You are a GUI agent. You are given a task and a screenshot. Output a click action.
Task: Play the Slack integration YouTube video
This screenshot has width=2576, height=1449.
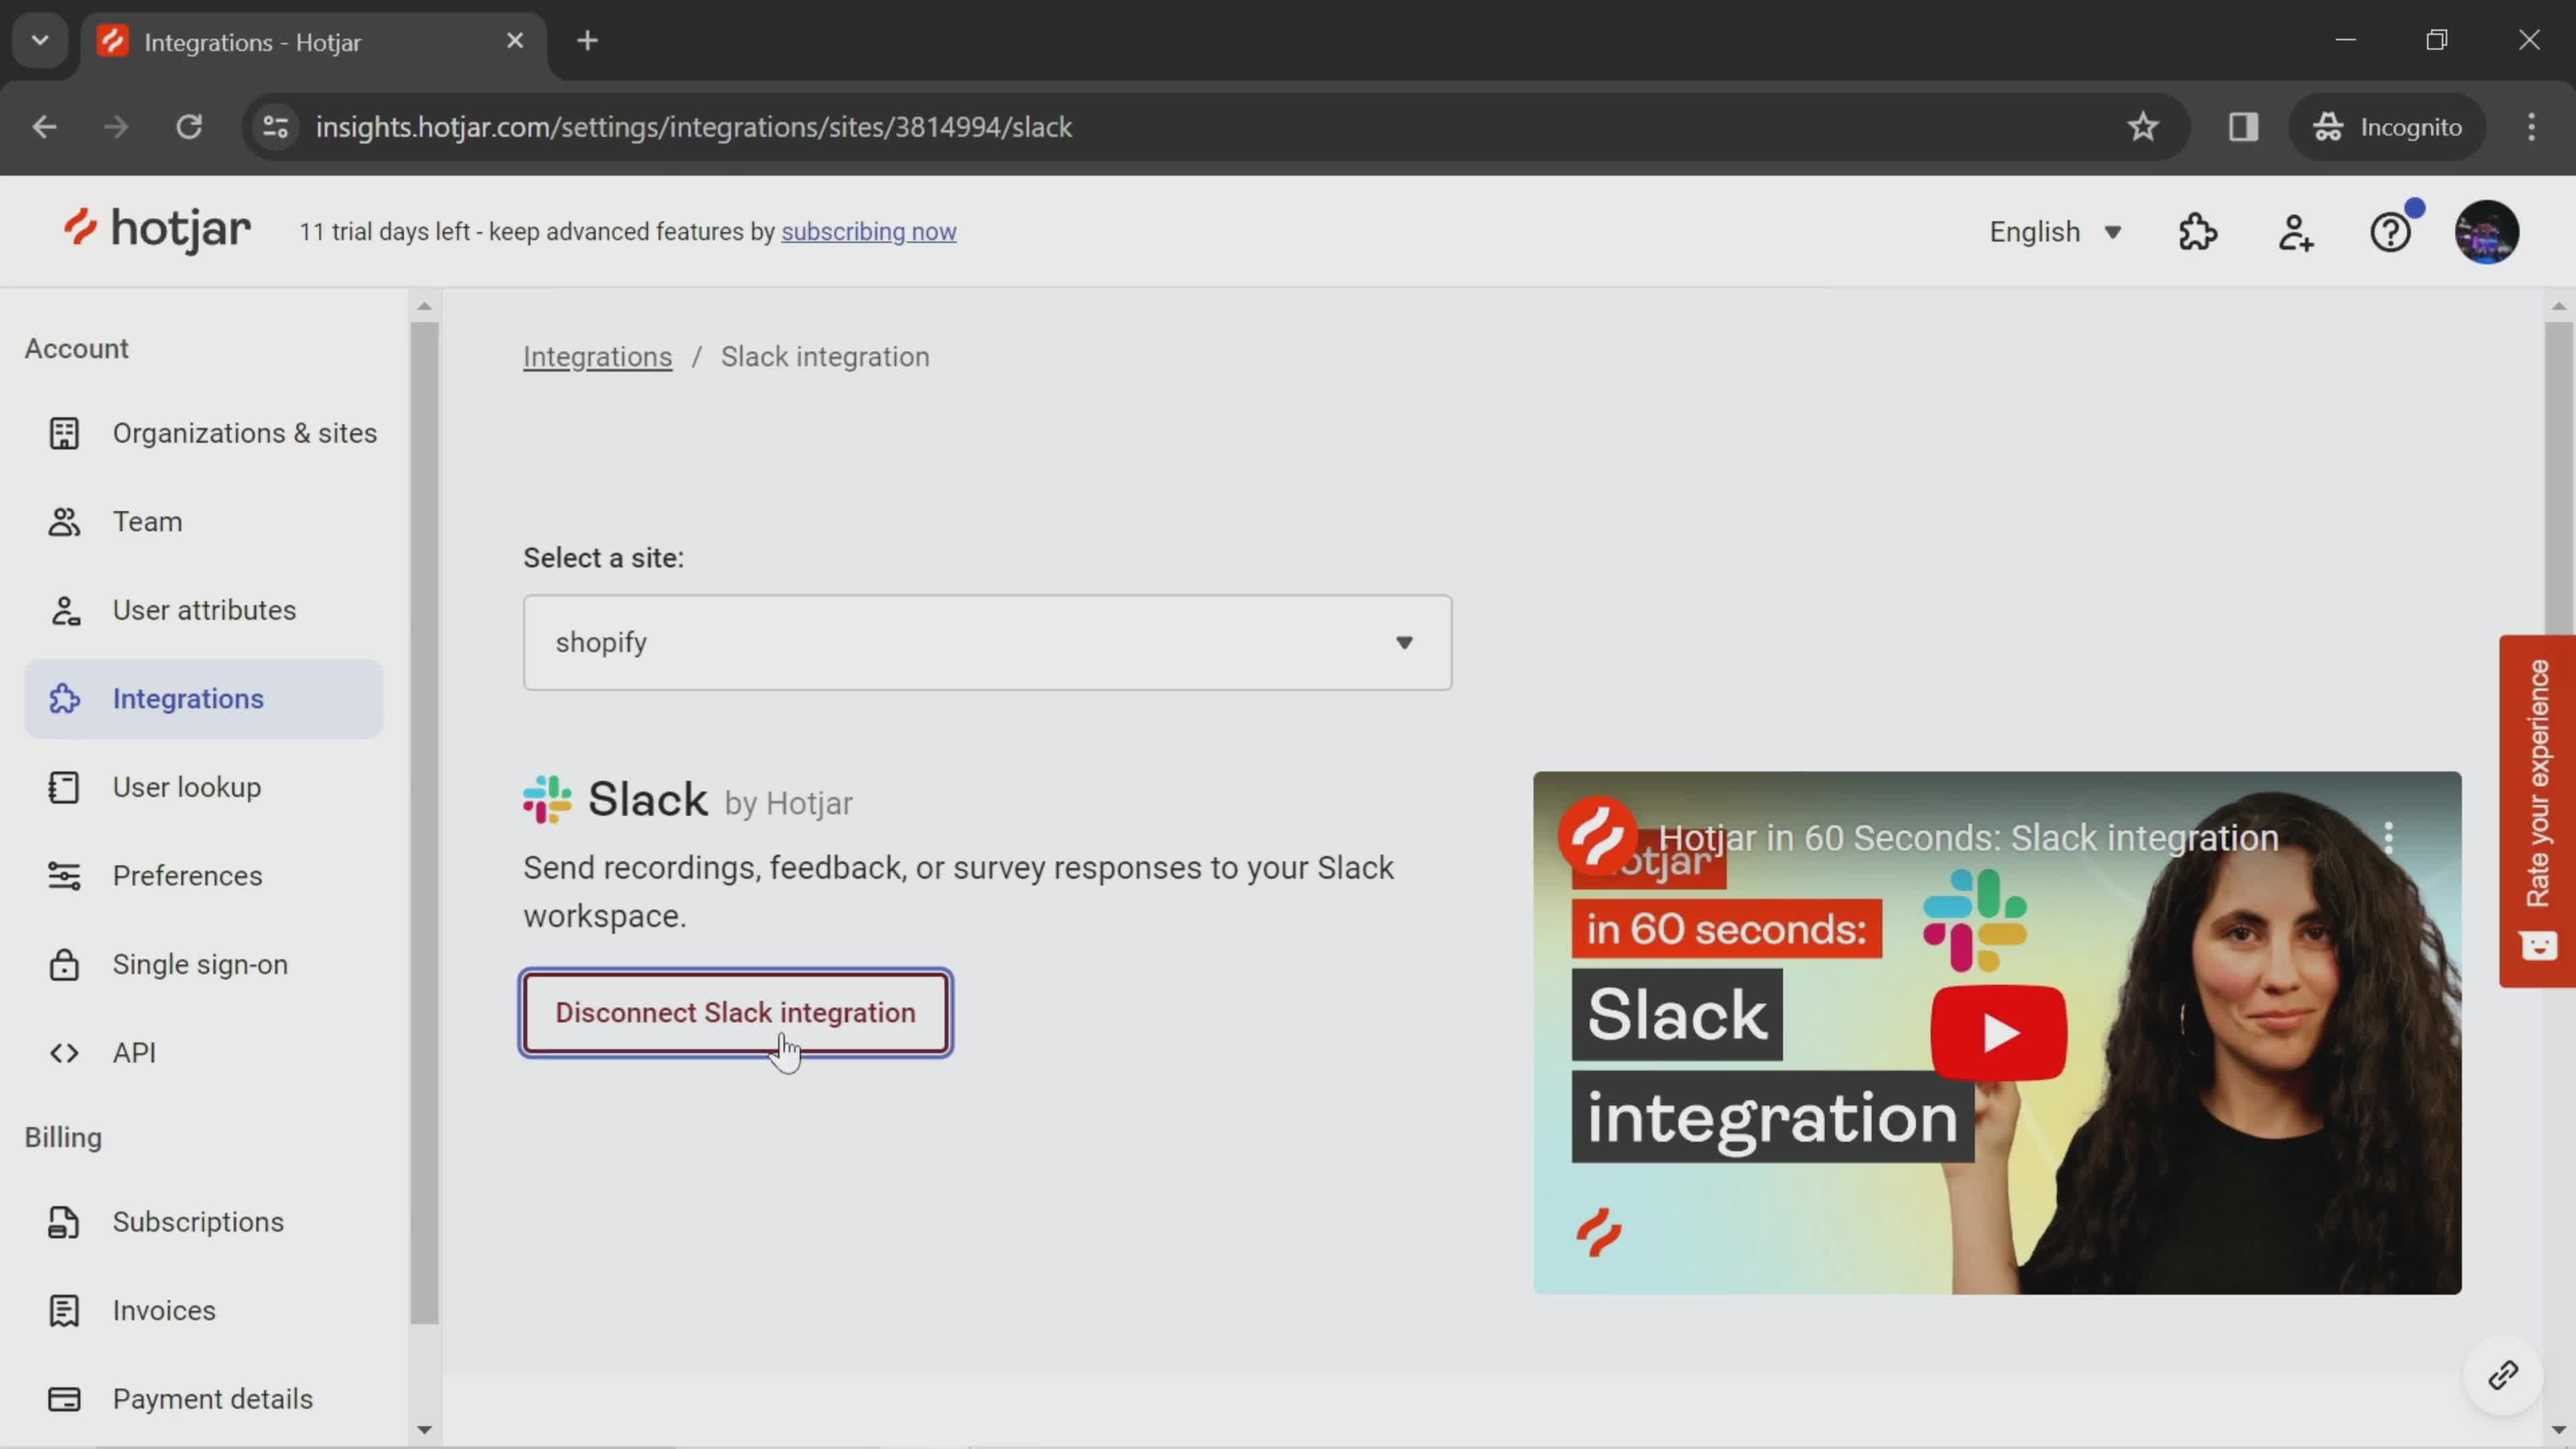tap(1998, 1033)
